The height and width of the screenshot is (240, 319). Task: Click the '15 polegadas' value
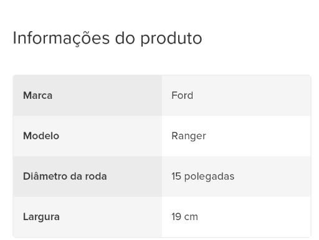point(203,177)
